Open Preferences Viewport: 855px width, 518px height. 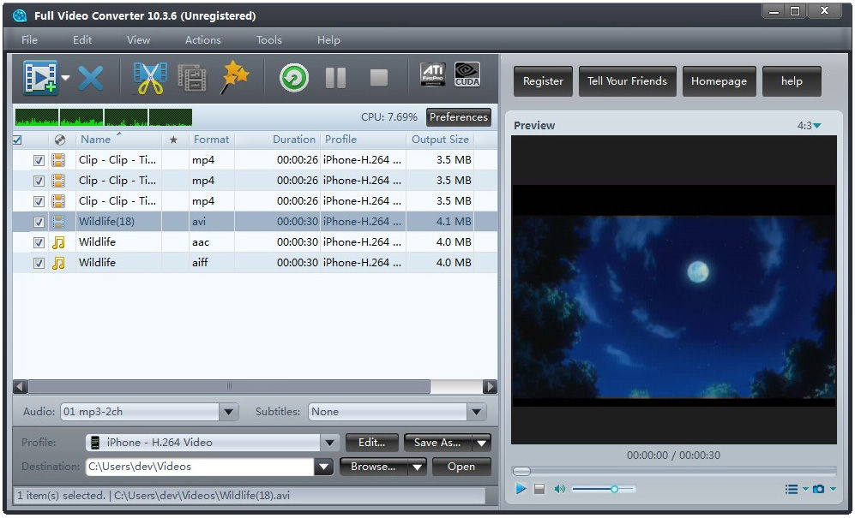tap(459, 117)
